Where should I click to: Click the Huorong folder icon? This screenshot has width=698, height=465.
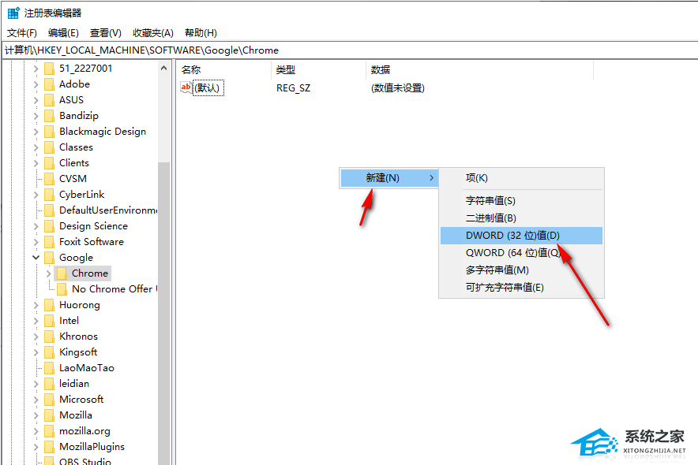(50, 305)
